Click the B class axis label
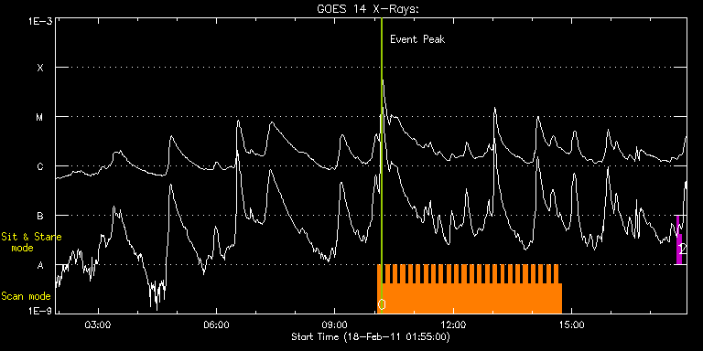This screenshot has width=703, height=351. 40,216
